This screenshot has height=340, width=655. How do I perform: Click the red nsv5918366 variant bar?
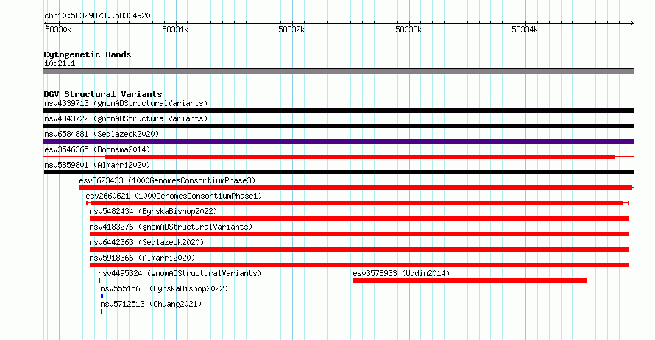click(x=359, y=265)
